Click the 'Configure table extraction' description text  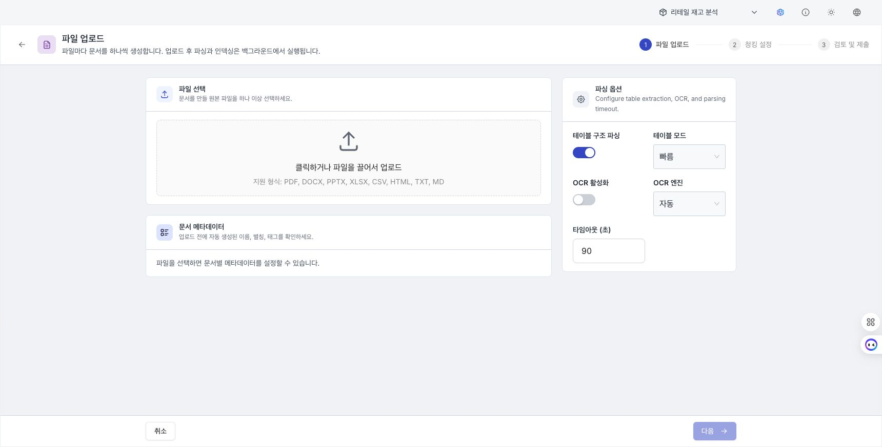[x=660, y=104]
